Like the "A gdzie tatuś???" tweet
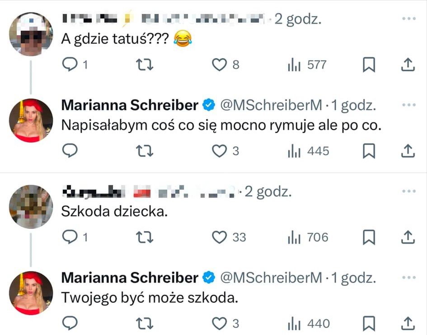Viewport: 427px width, 335px height. tap(219, 65)
